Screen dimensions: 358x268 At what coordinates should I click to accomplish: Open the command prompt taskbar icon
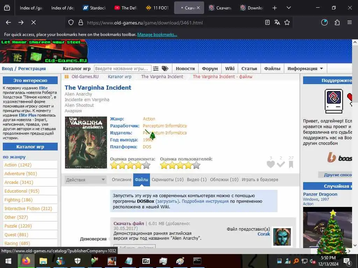pyautogui.click(x=197, y=261)
